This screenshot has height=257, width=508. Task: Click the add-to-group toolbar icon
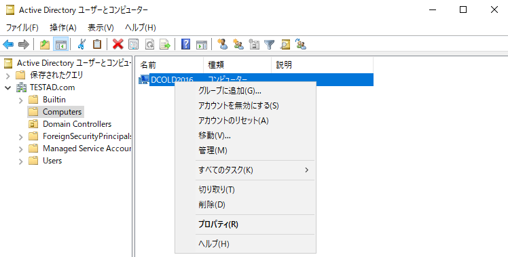click(301, 44)
